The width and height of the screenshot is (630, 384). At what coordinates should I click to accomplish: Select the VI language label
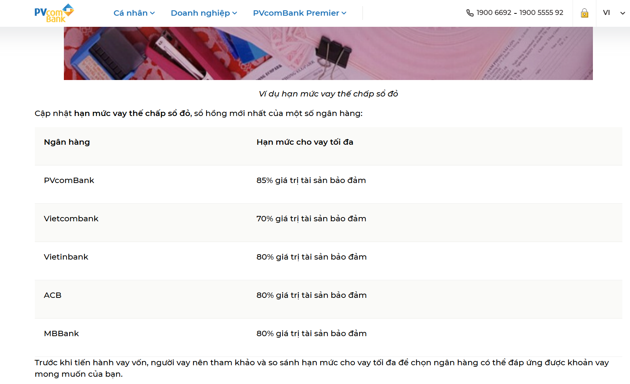click(606, 13)
